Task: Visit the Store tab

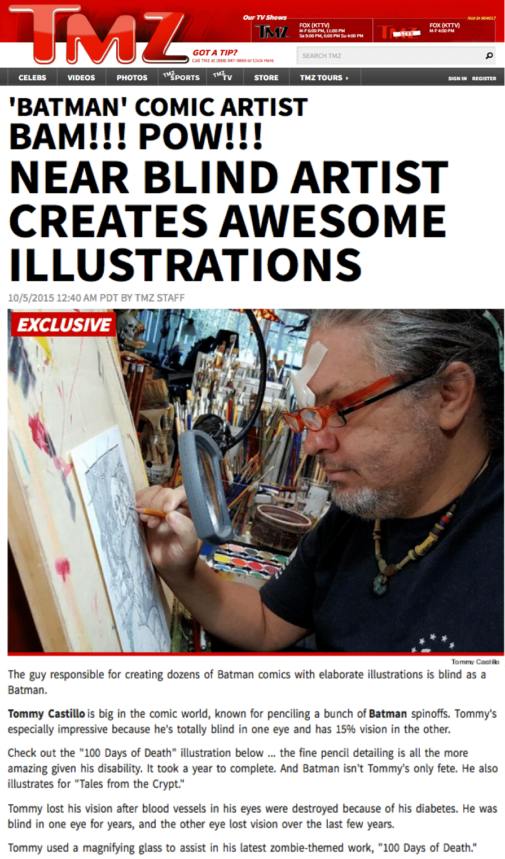Action: tap(266, 77)
